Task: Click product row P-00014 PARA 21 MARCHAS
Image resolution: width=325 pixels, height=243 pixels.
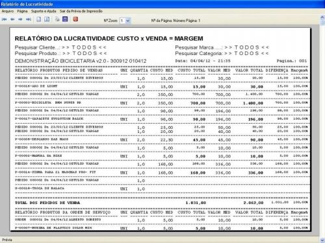Action: click(161, 172)
